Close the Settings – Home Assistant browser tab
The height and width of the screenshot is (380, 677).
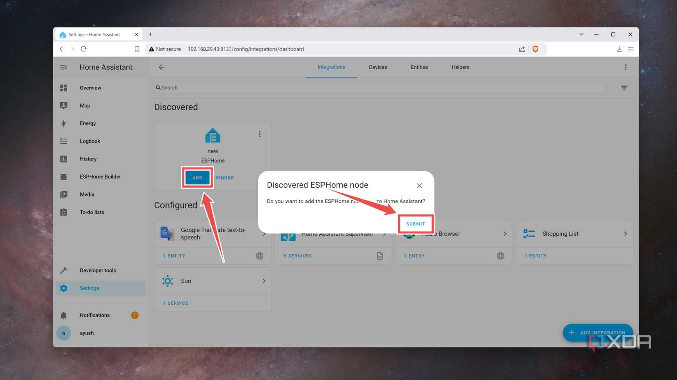coord(136,35)
